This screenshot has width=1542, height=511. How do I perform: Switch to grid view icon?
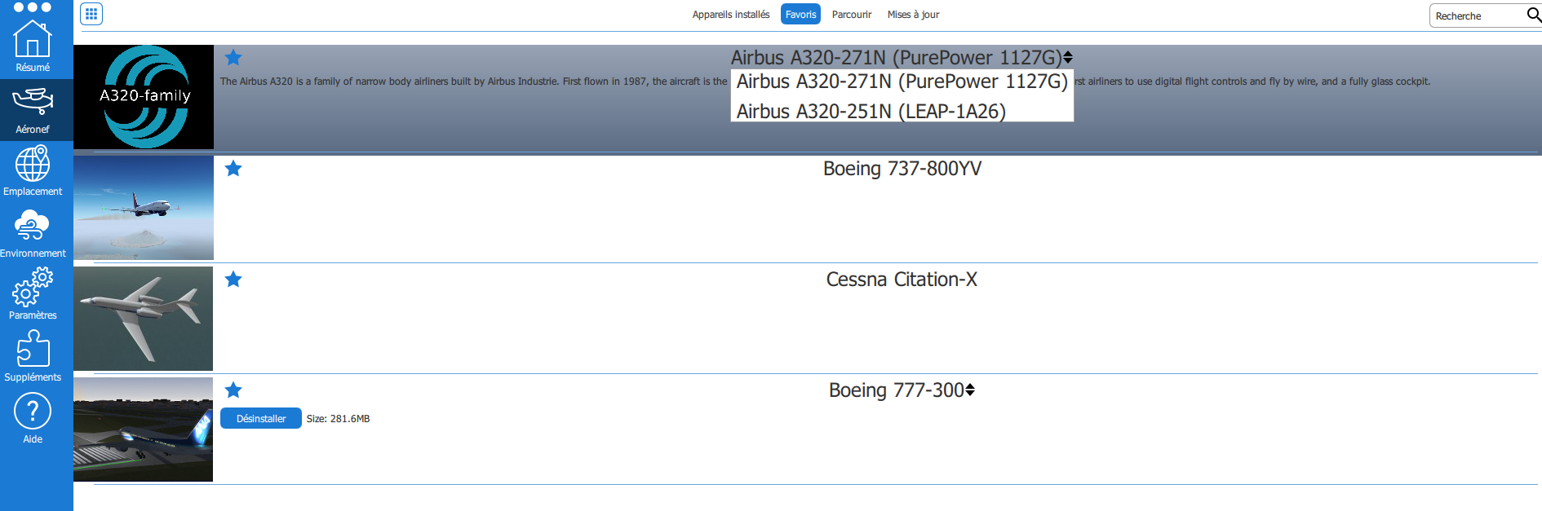tap(91, 14)
